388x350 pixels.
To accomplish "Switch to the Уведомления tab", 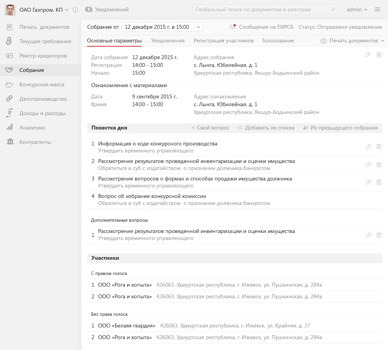I will pos(168,41).
